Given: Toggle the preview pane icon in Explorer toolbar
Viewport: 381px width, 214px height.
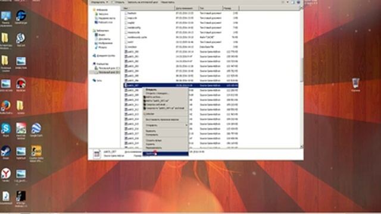Looking at the screenshot, I should click(x=293, y=2).
